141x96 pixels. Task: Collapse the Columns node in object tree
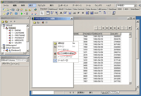tap(4, 28)
